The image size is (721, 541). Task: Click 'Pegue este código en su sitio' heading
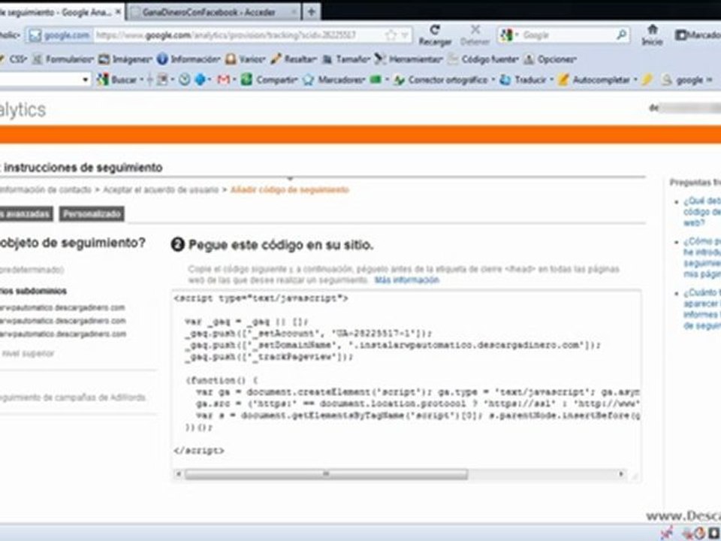coord(281,245)
